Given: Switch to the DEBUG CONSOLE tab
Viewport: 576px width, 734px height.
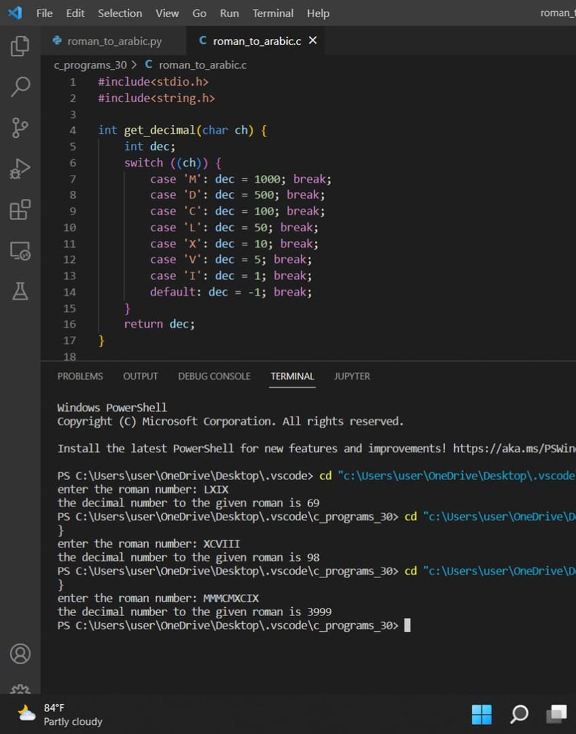Looking at the screenshot, I should (x=214, y=376).
